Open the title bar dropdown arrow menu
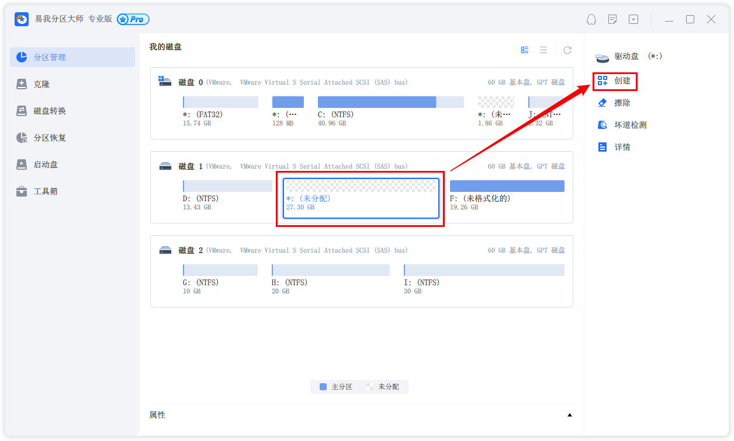 pyautogui.click(x=633, y=19)
